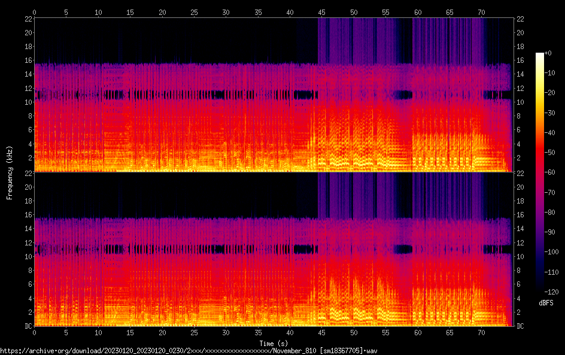Click the dBFS unit label below the scale
The image size is (565, 355).
546,304
